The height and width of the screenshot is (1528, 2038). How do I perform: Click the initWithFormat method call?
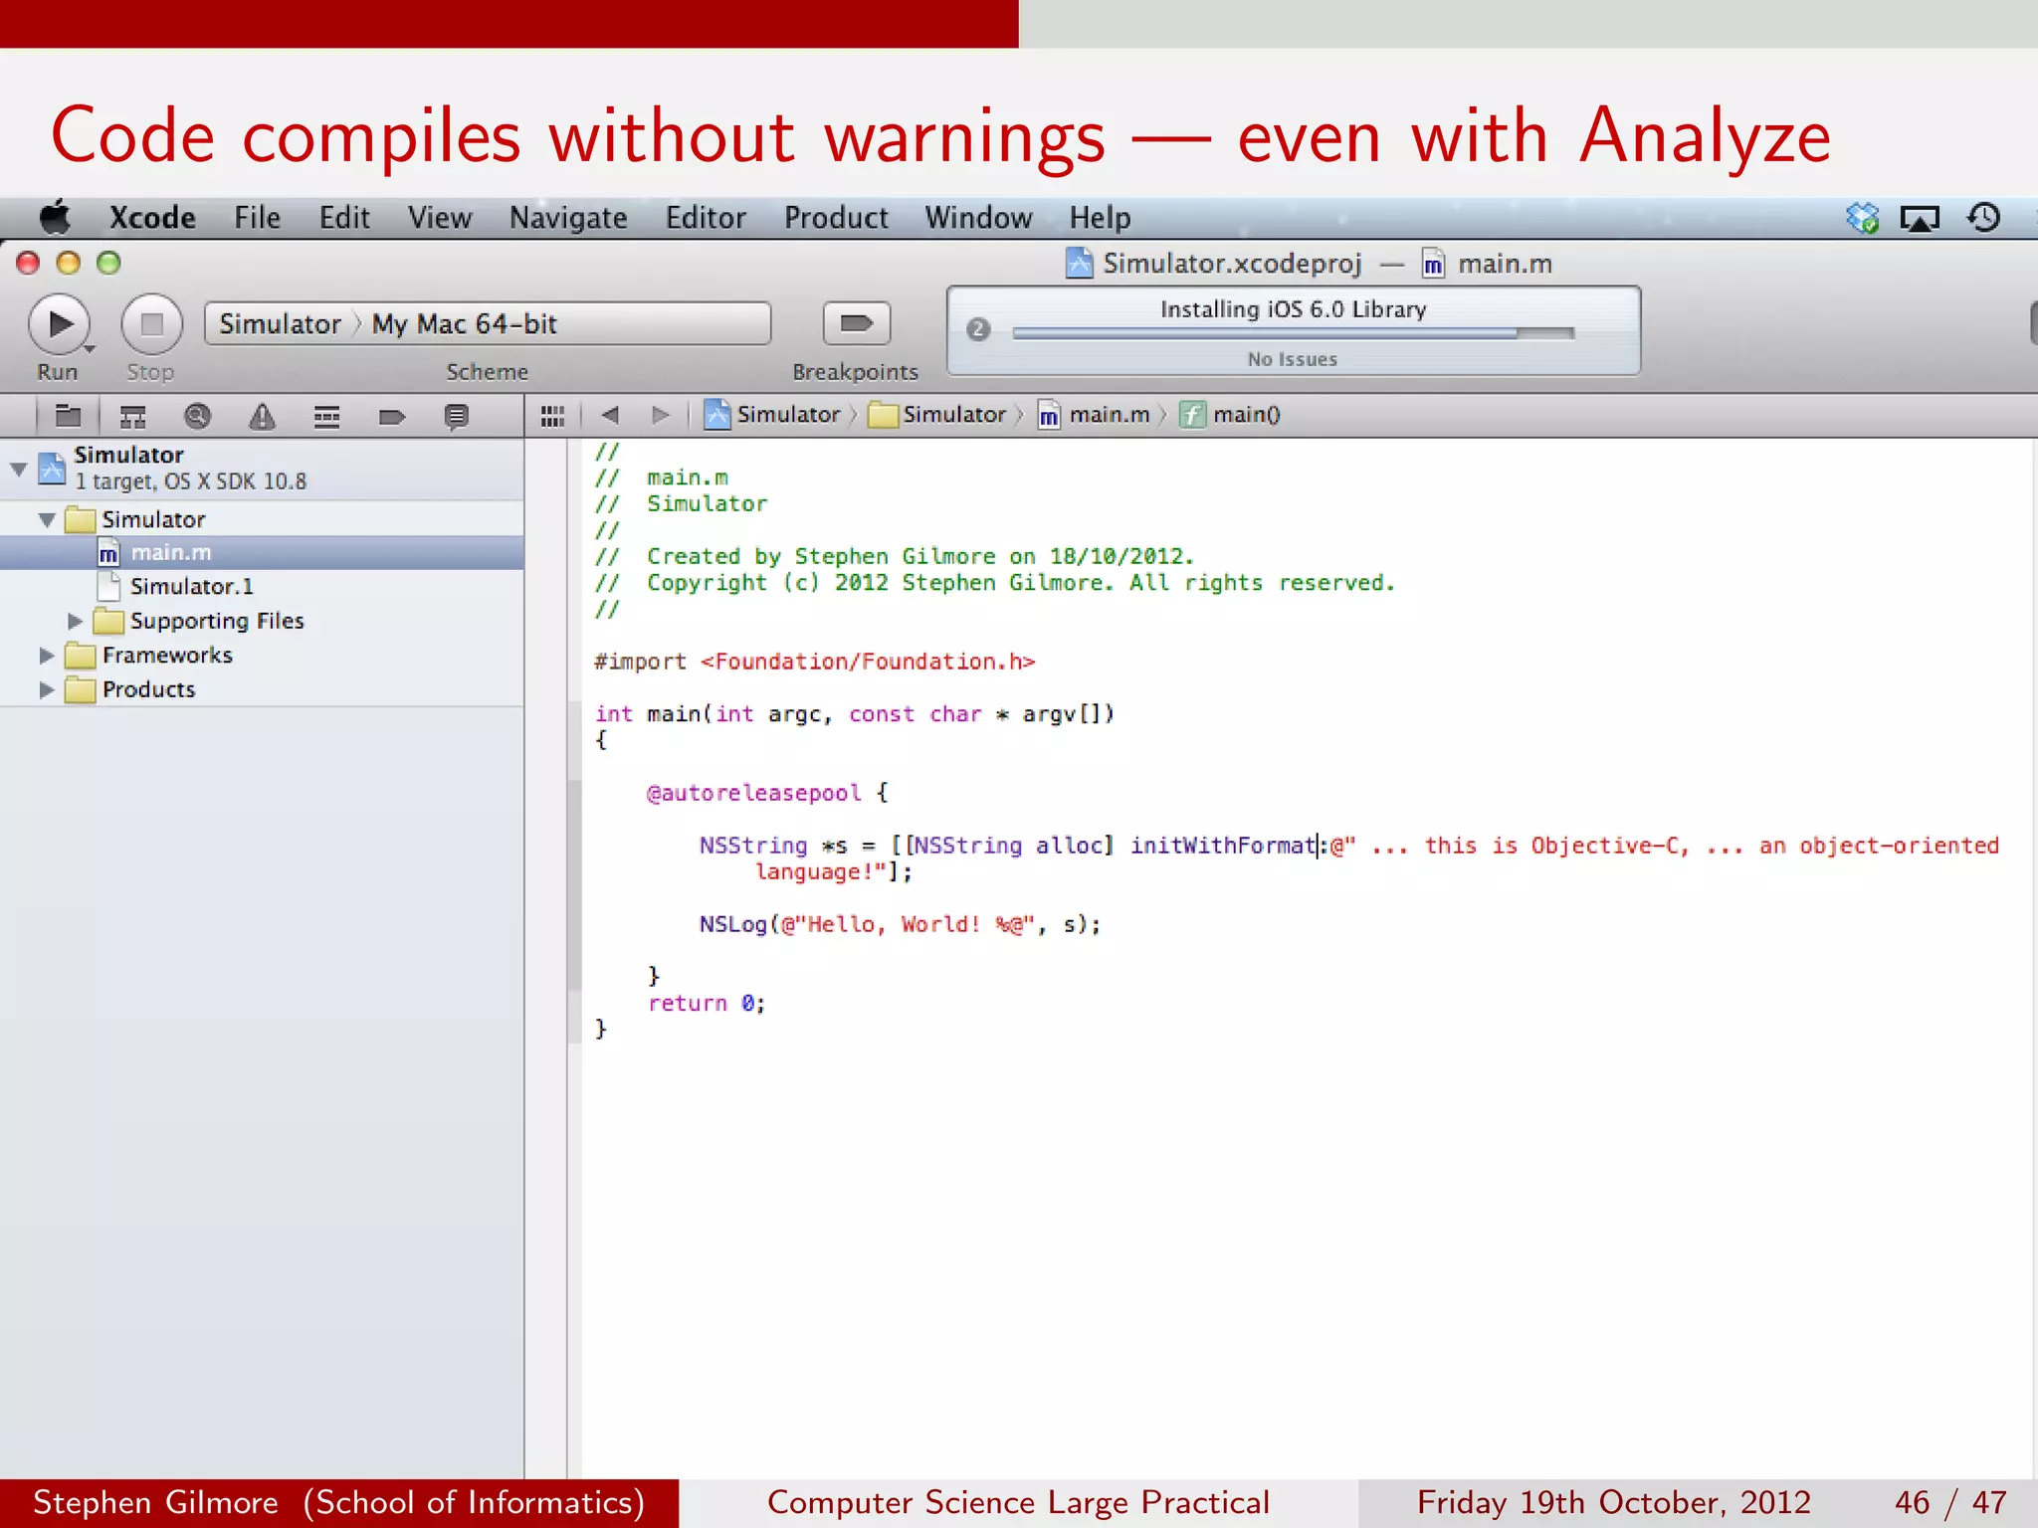point(1222,846)
